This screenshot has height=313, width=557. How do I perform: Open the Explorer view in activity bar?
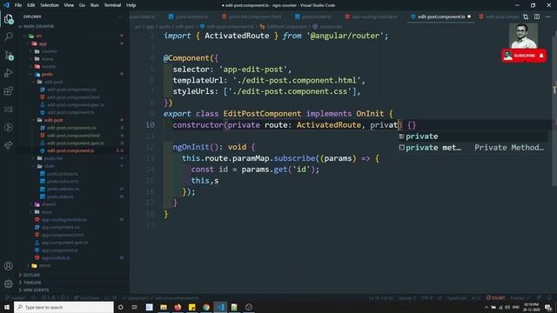9,19
